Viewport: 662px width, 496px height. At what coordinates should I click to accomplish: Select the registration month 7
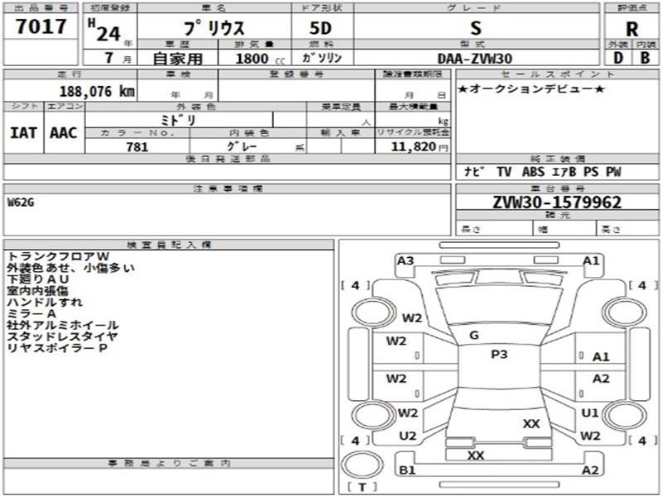[109, 57]
